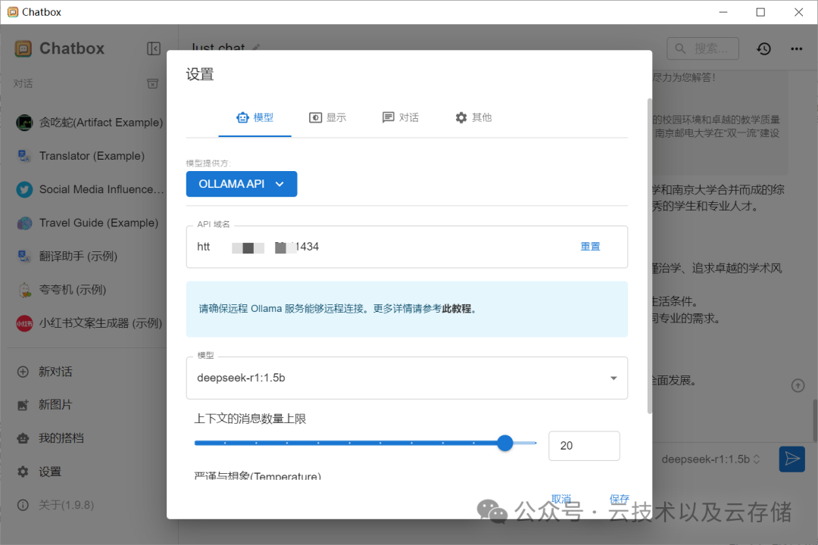Screen dimensions: 818x545
Task: Open chat history with the clock icon
Action: (763, 48)
